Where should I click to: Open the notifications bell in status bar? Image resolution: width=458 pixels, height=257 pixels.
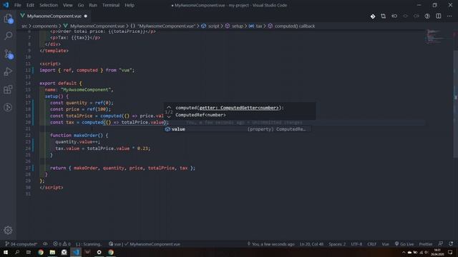451,244
